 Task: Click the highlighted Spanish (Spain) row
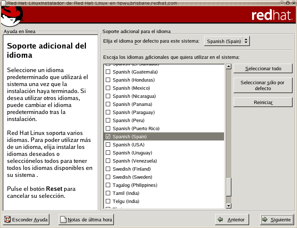(164, 136)
